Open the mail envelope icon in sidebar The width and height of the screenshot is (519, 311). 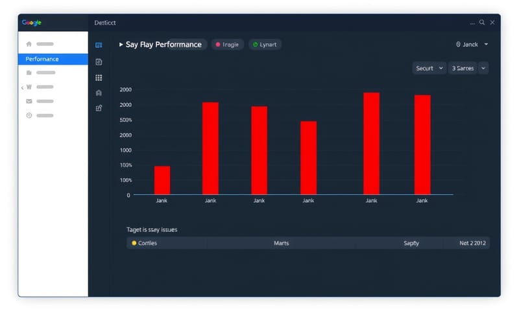click(29, 101)
